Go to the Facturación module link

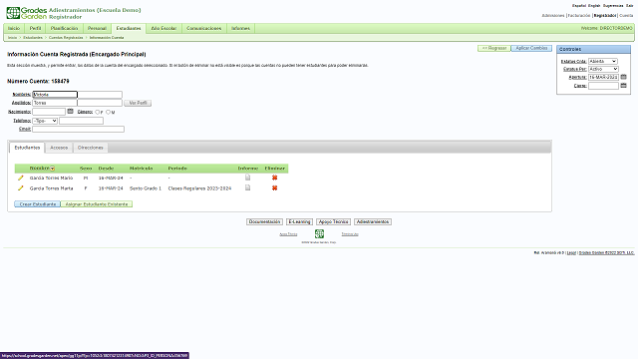tap(578, 16)
